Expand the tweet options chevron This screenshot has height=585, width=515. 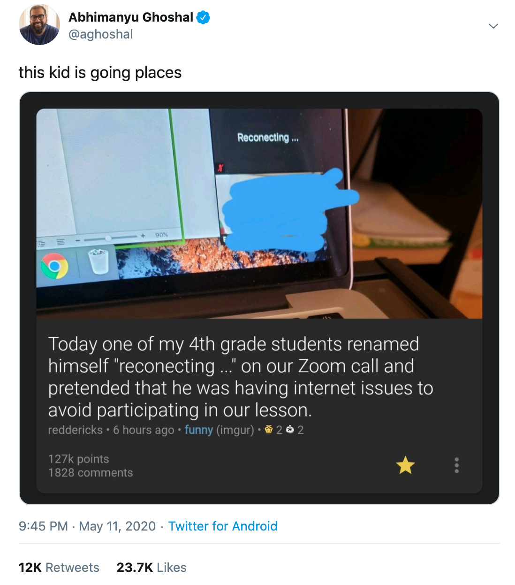(493, 26)
